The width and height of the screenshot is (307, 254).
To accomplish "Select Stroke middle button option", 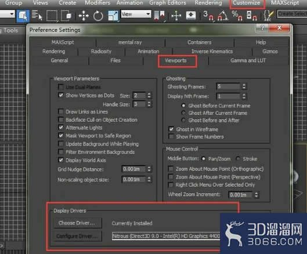I will point(238,158).
